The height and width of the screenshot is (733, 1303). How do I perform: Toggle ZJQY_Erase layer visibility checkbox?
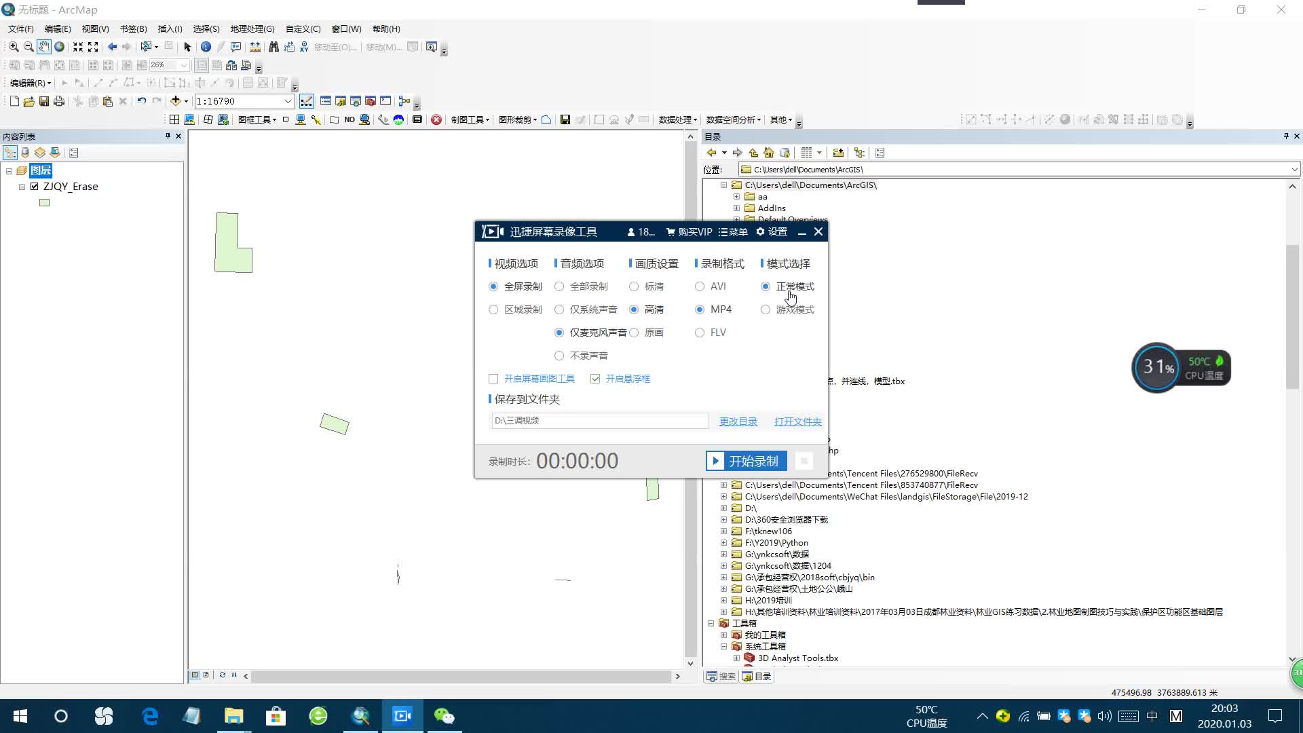tap(34, 187)
